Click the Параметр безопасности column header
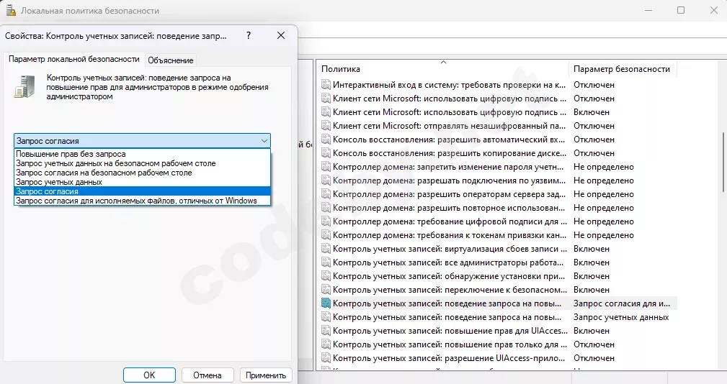 click(x=623, y=69)
